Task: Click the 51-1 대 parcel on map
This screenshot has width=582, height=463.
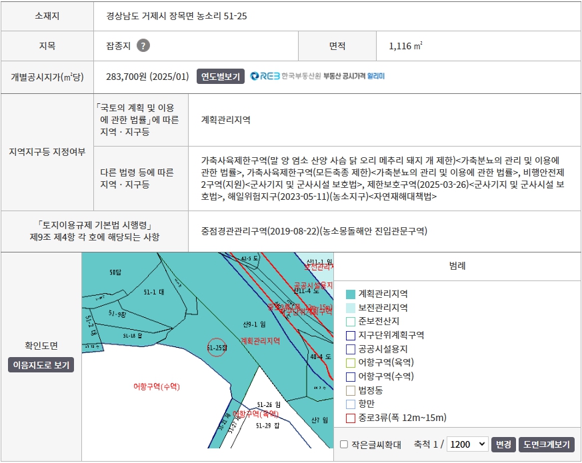Action: 153,292
